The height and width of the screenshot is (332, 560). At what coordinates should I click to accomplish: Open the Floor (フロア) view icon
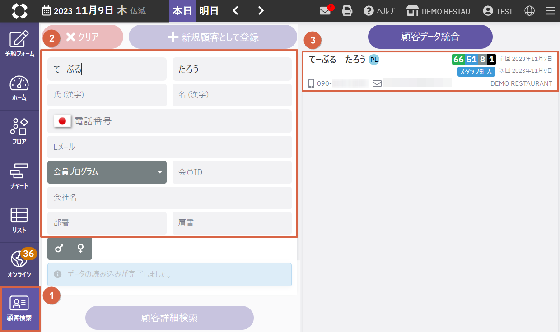click(19, 132)
